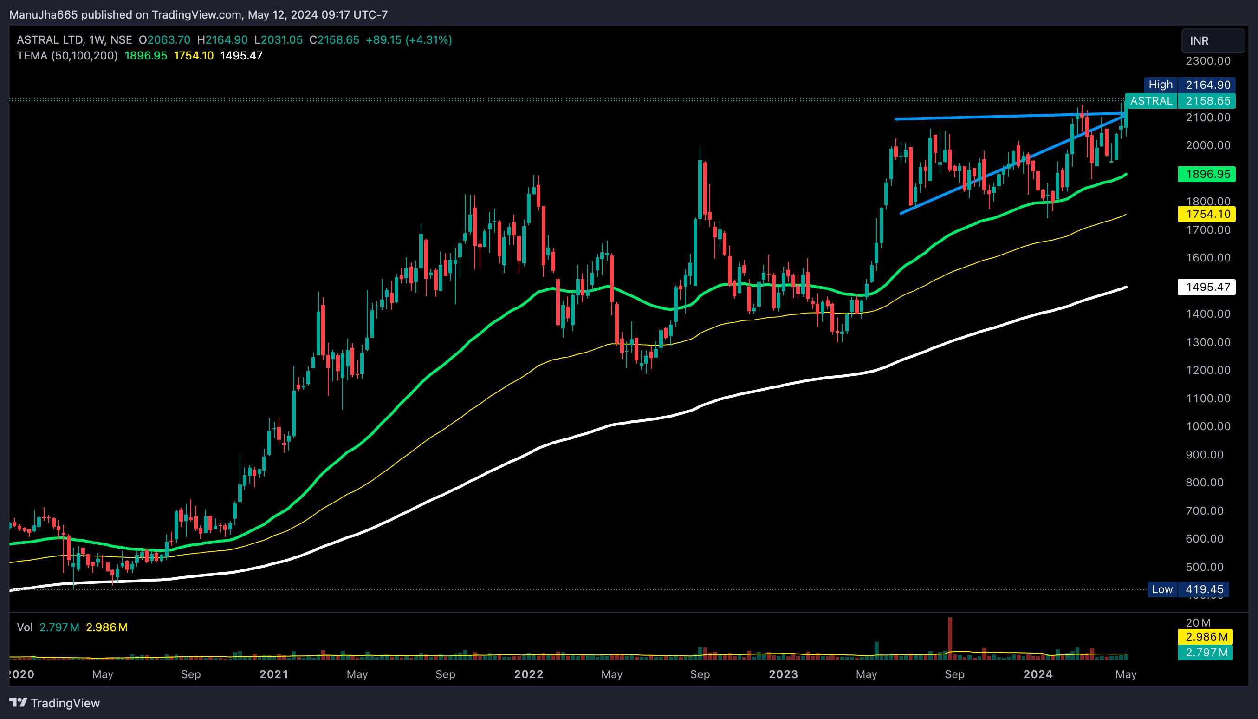Click the ASTRAL 2158.65 current price tag
The height and width of the screenshot is (719, 1258).
(1180, 101)
